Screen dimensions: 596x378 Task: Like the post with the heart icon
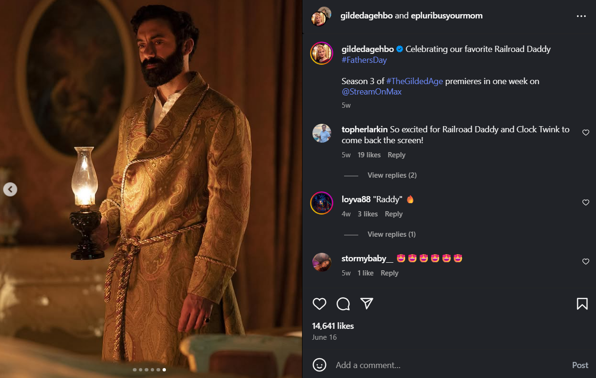(x=320, y=304)
